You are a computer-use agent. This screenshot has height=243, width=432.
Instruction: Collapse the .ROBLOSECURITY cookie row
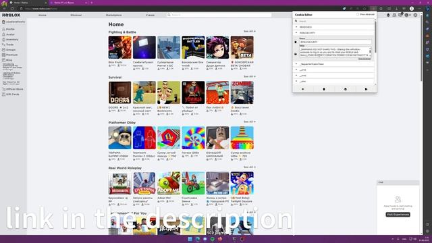(334, 33)
